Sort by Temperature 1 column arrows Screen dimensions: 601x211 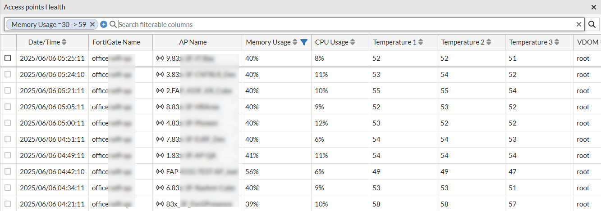[421, 42]
